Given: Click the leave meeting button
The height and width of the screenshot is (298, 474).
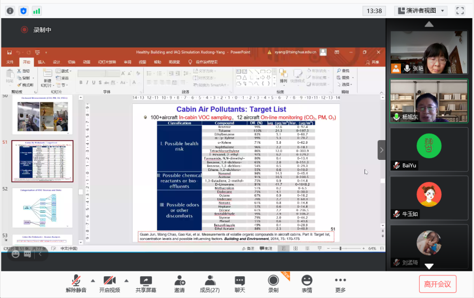Looking at the screenshot, I should (437, 284).
